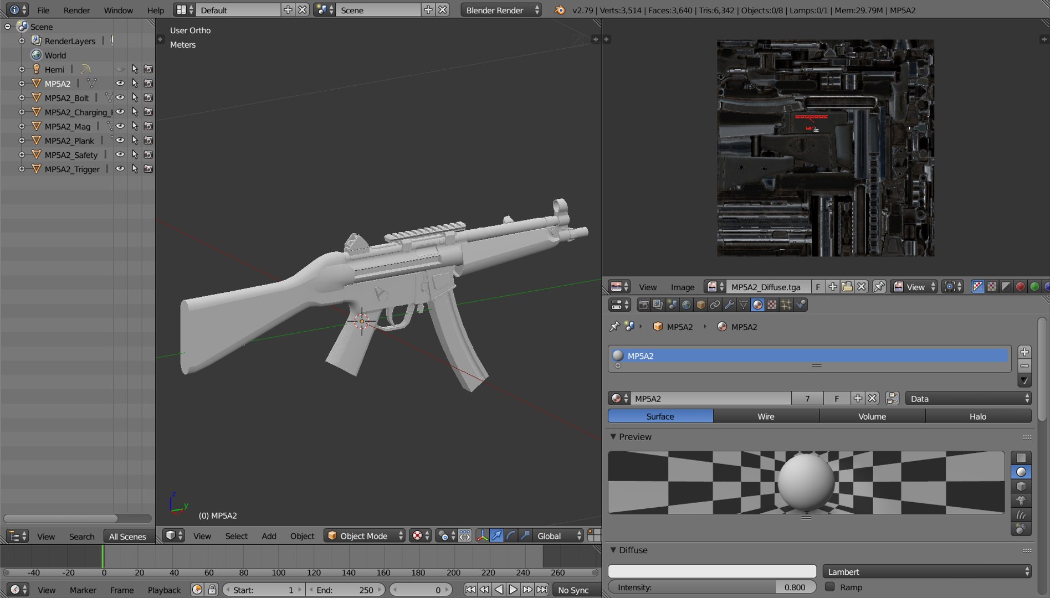Open the Constraints tab chain icon
Image resolution: width=1050 pixels, height=598 pixels.
(x=715, y=305)
